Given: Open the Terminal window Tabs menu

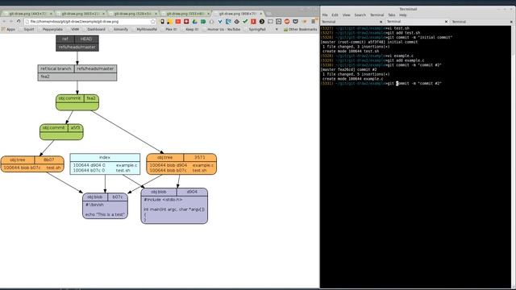Looking at the screenshot, I should (x=392, y=15).
